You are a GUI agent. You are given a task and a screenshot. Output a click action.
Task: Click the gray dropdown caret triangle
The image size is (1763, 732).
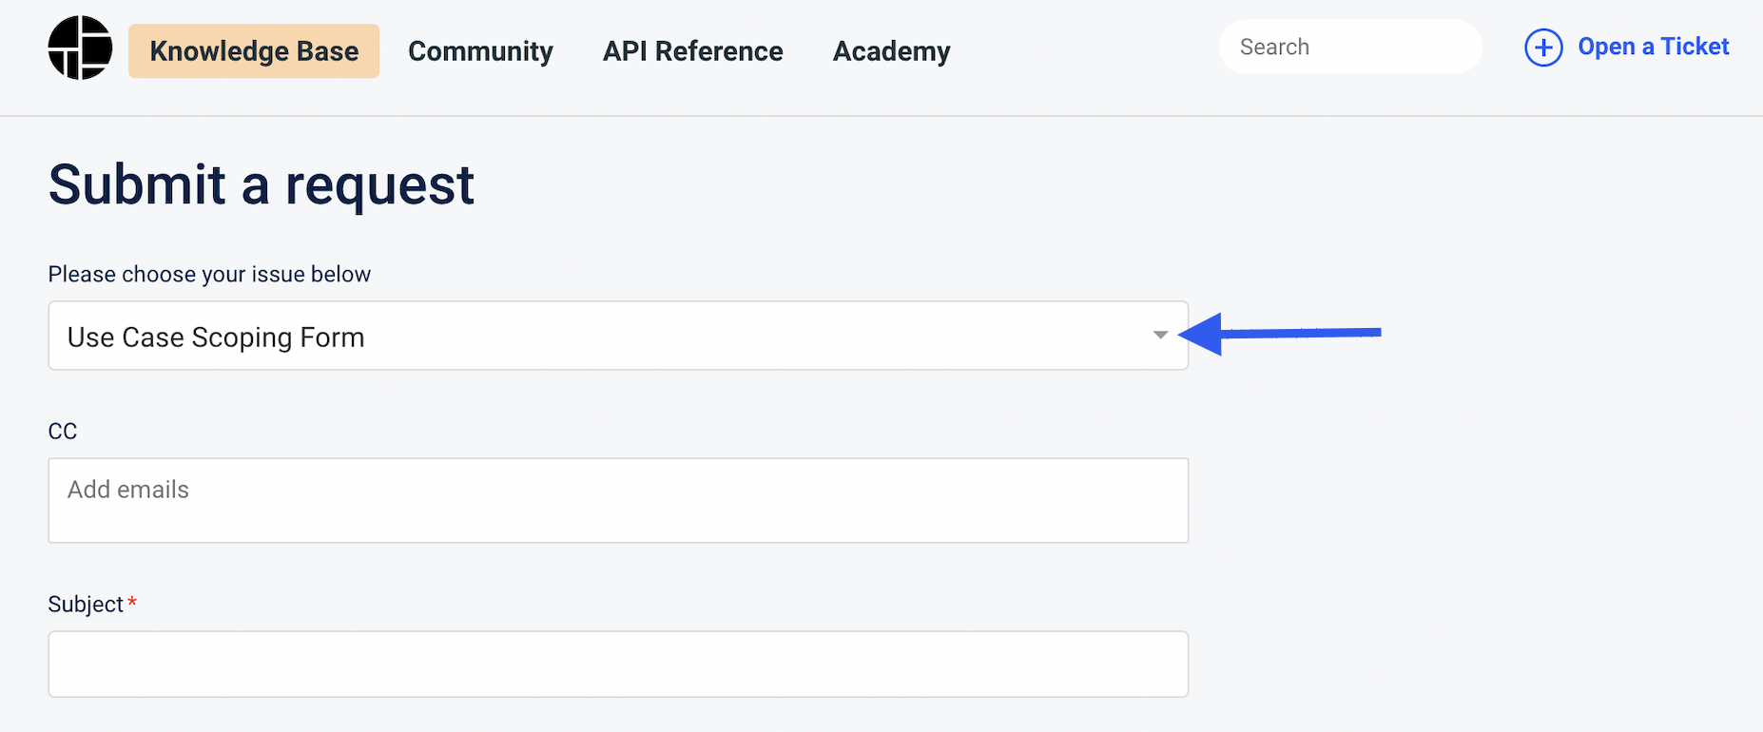coord(1160,335)
